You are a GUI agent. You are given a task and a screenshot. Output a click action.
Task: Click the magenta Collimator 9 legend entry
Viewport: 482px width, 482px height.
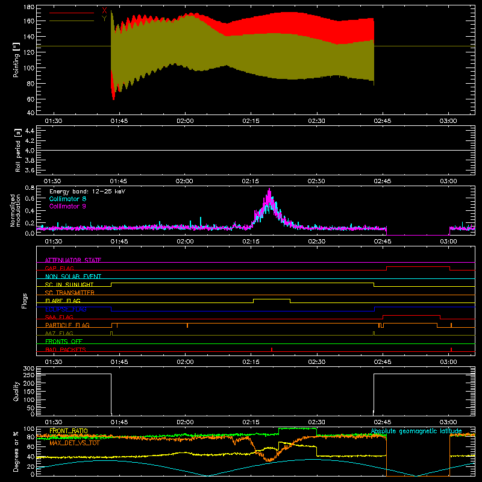67,206
